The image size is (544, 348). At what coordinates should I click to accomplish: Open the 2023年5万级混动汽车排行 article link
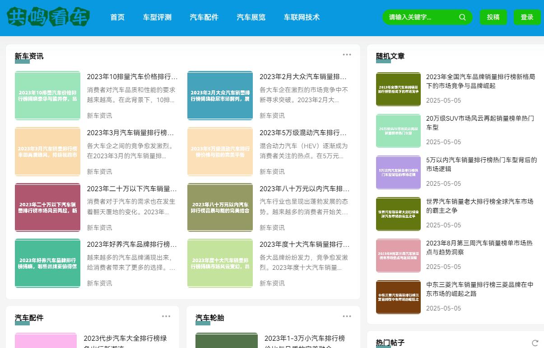tap(304, 133)
